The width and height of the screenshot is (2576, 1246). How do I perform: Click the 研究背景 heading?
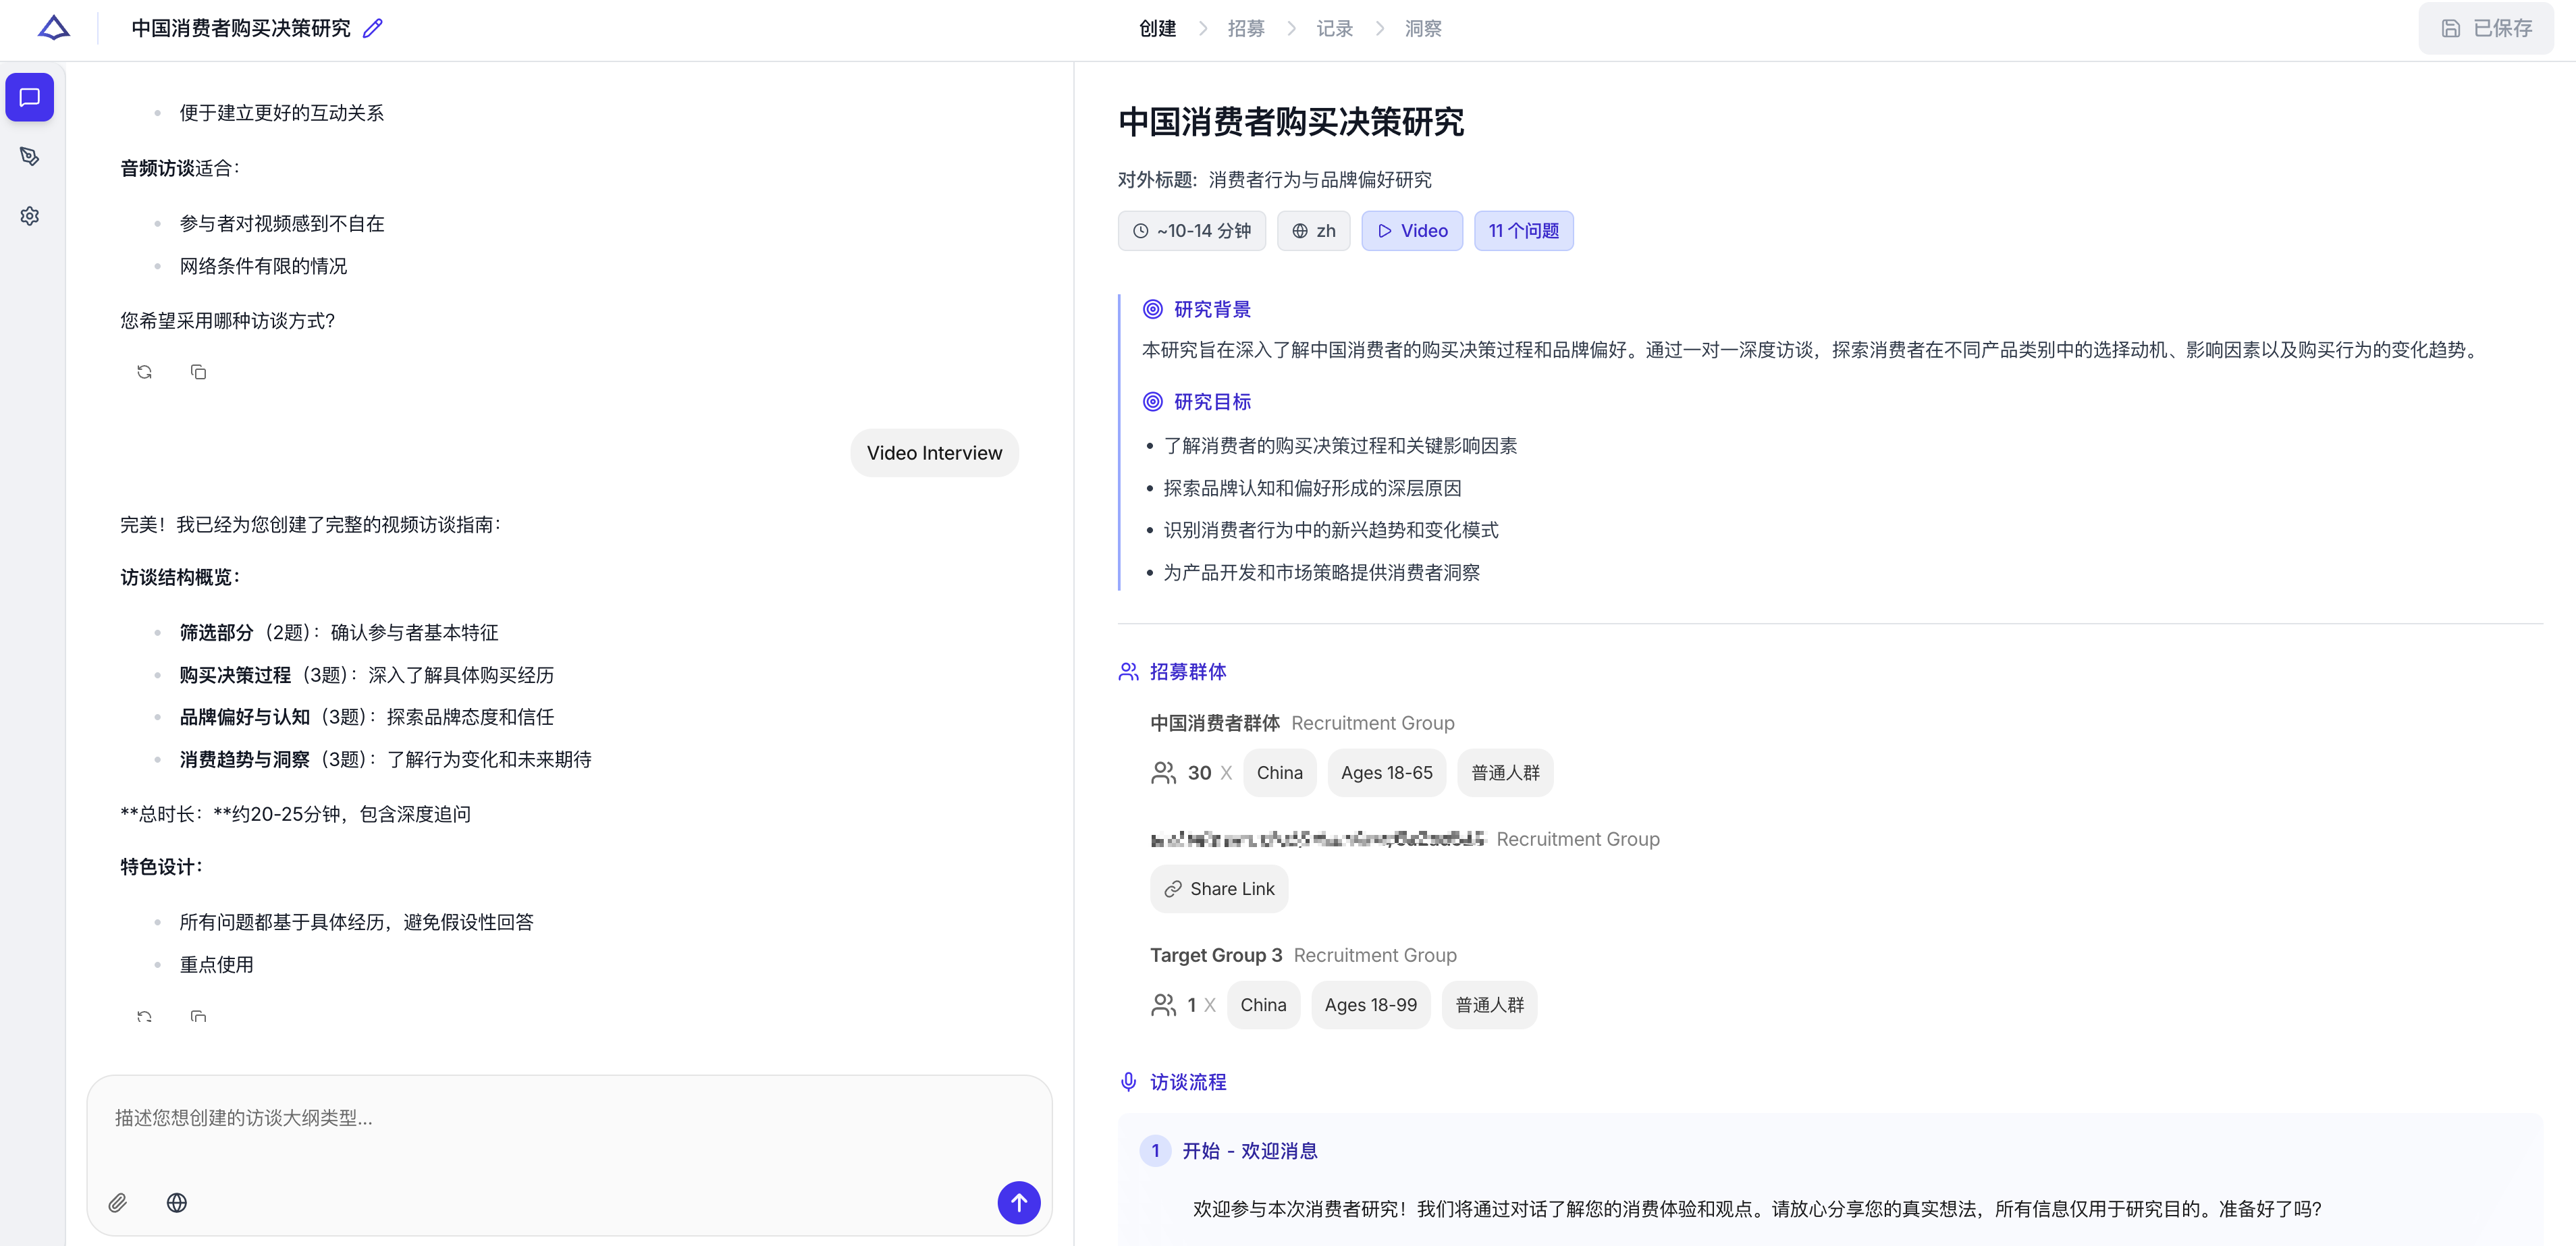1211,309
